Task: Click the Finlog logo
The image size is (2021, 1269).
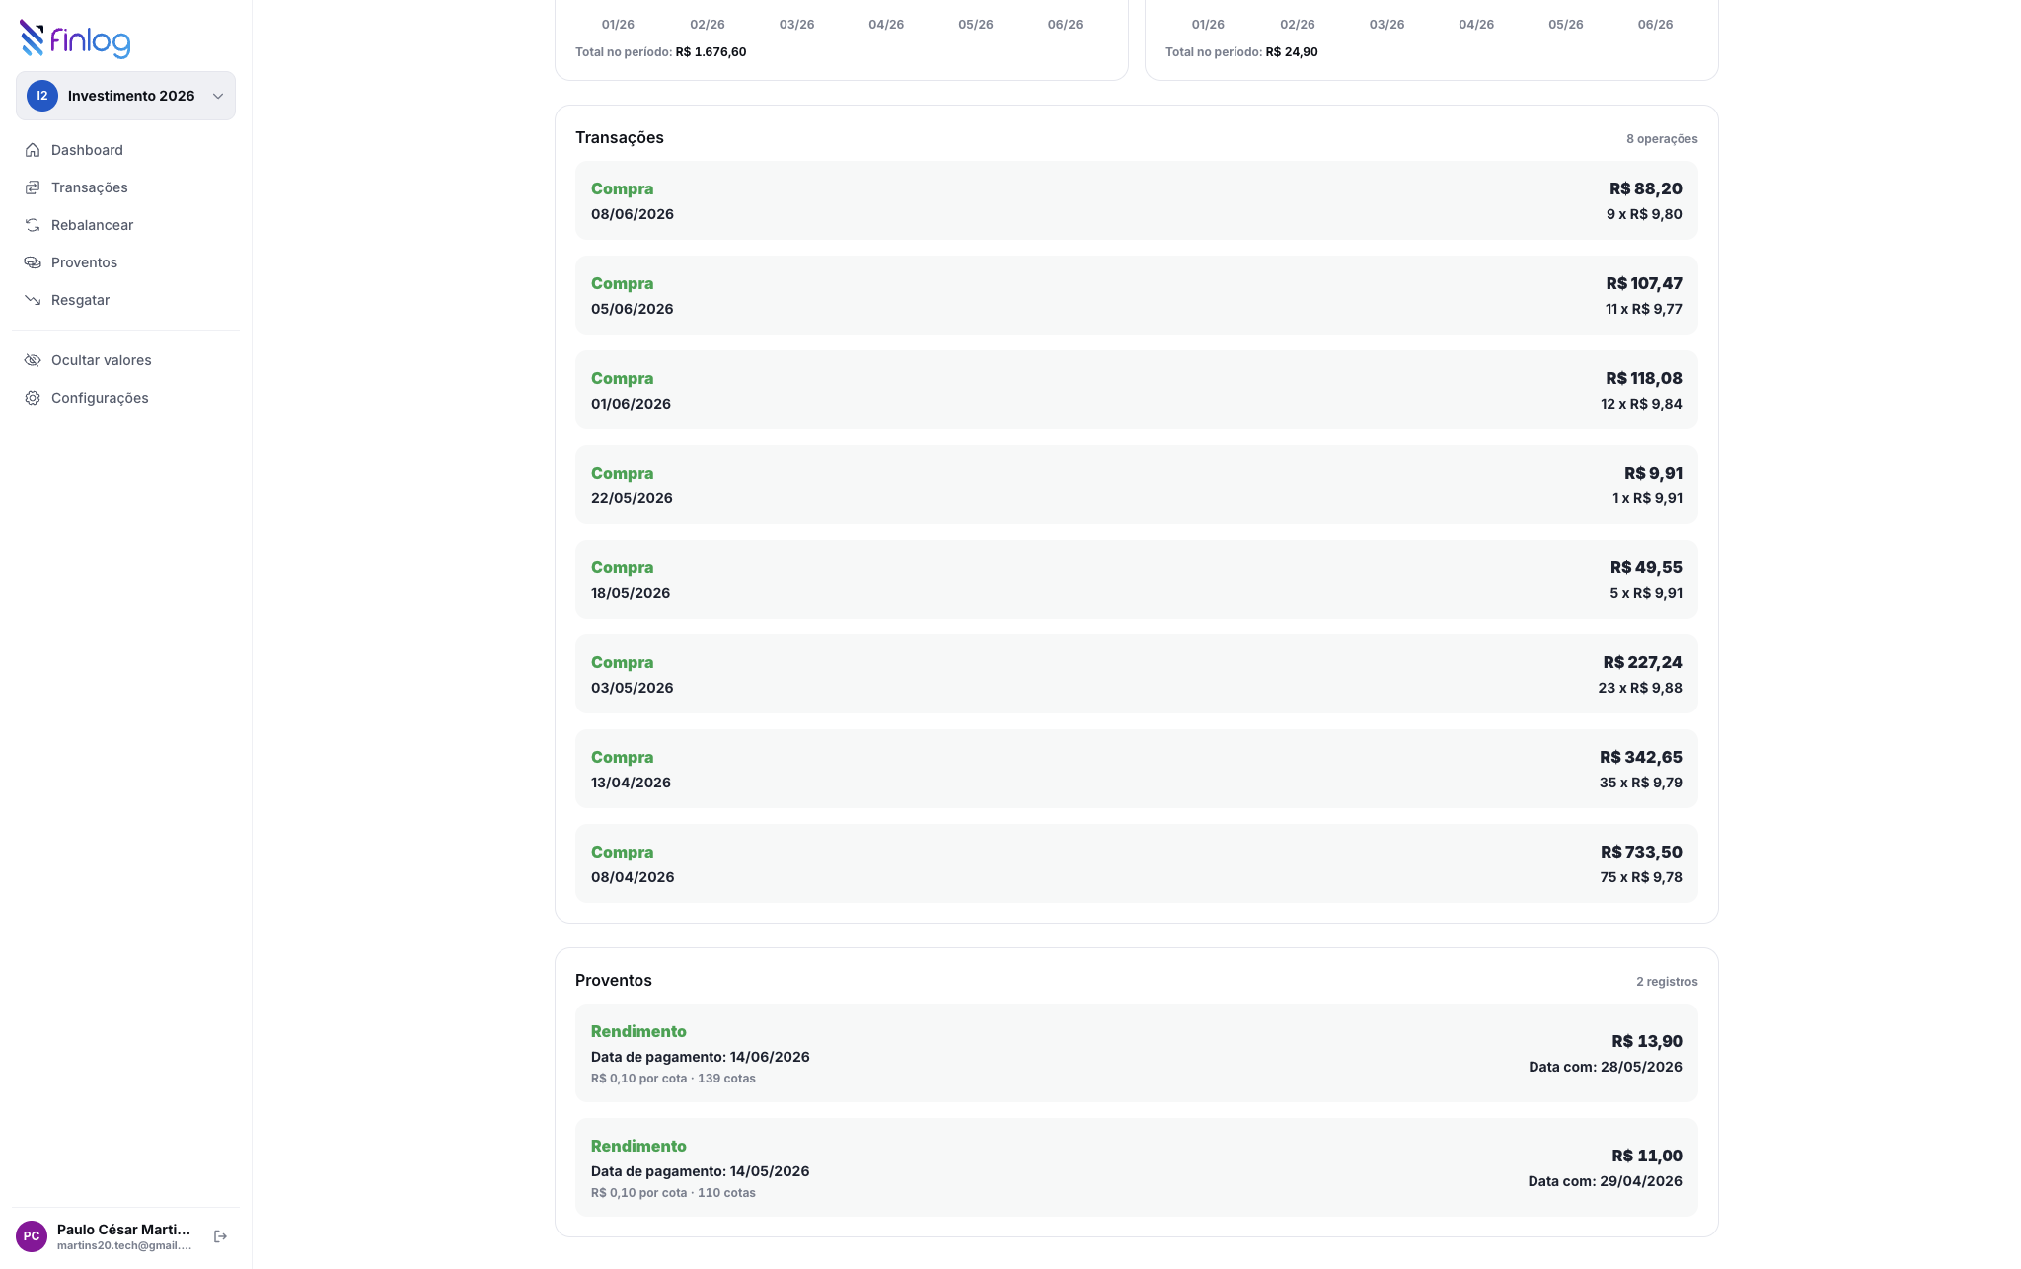Action: (75, 39)
